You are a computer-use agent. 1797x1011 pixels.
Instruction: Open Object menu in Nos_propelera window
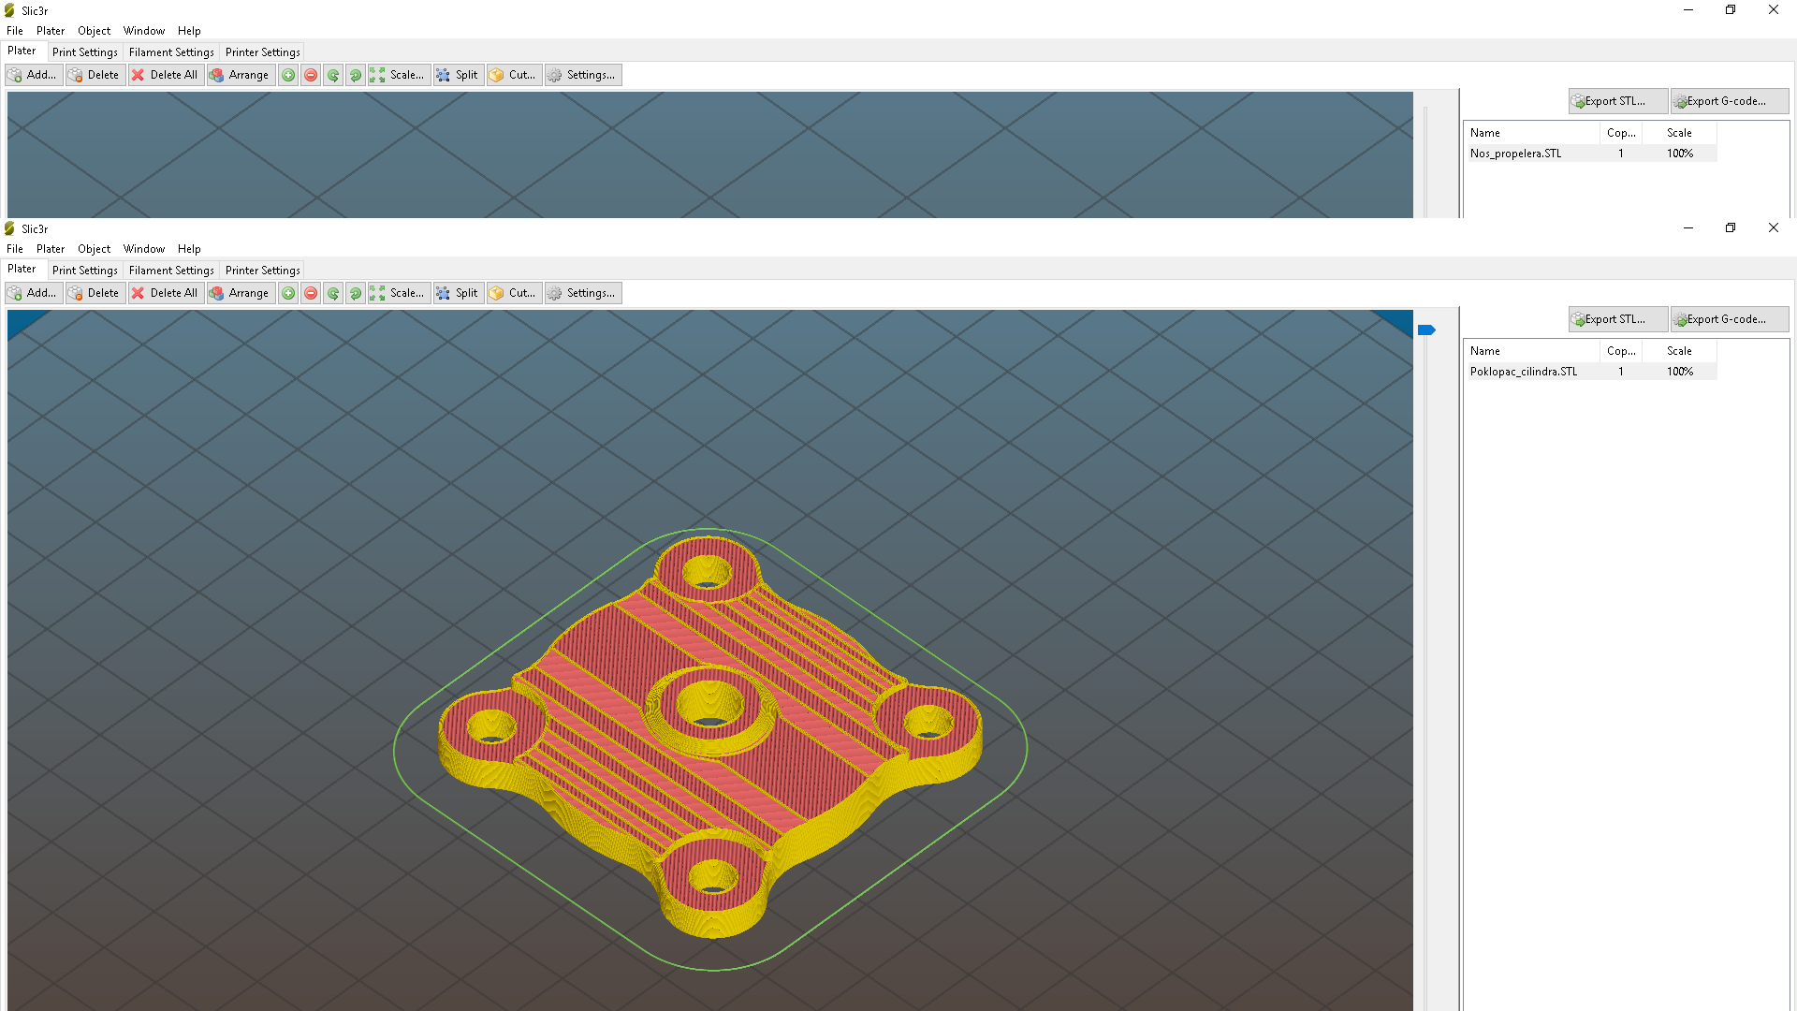pos(94,31)
